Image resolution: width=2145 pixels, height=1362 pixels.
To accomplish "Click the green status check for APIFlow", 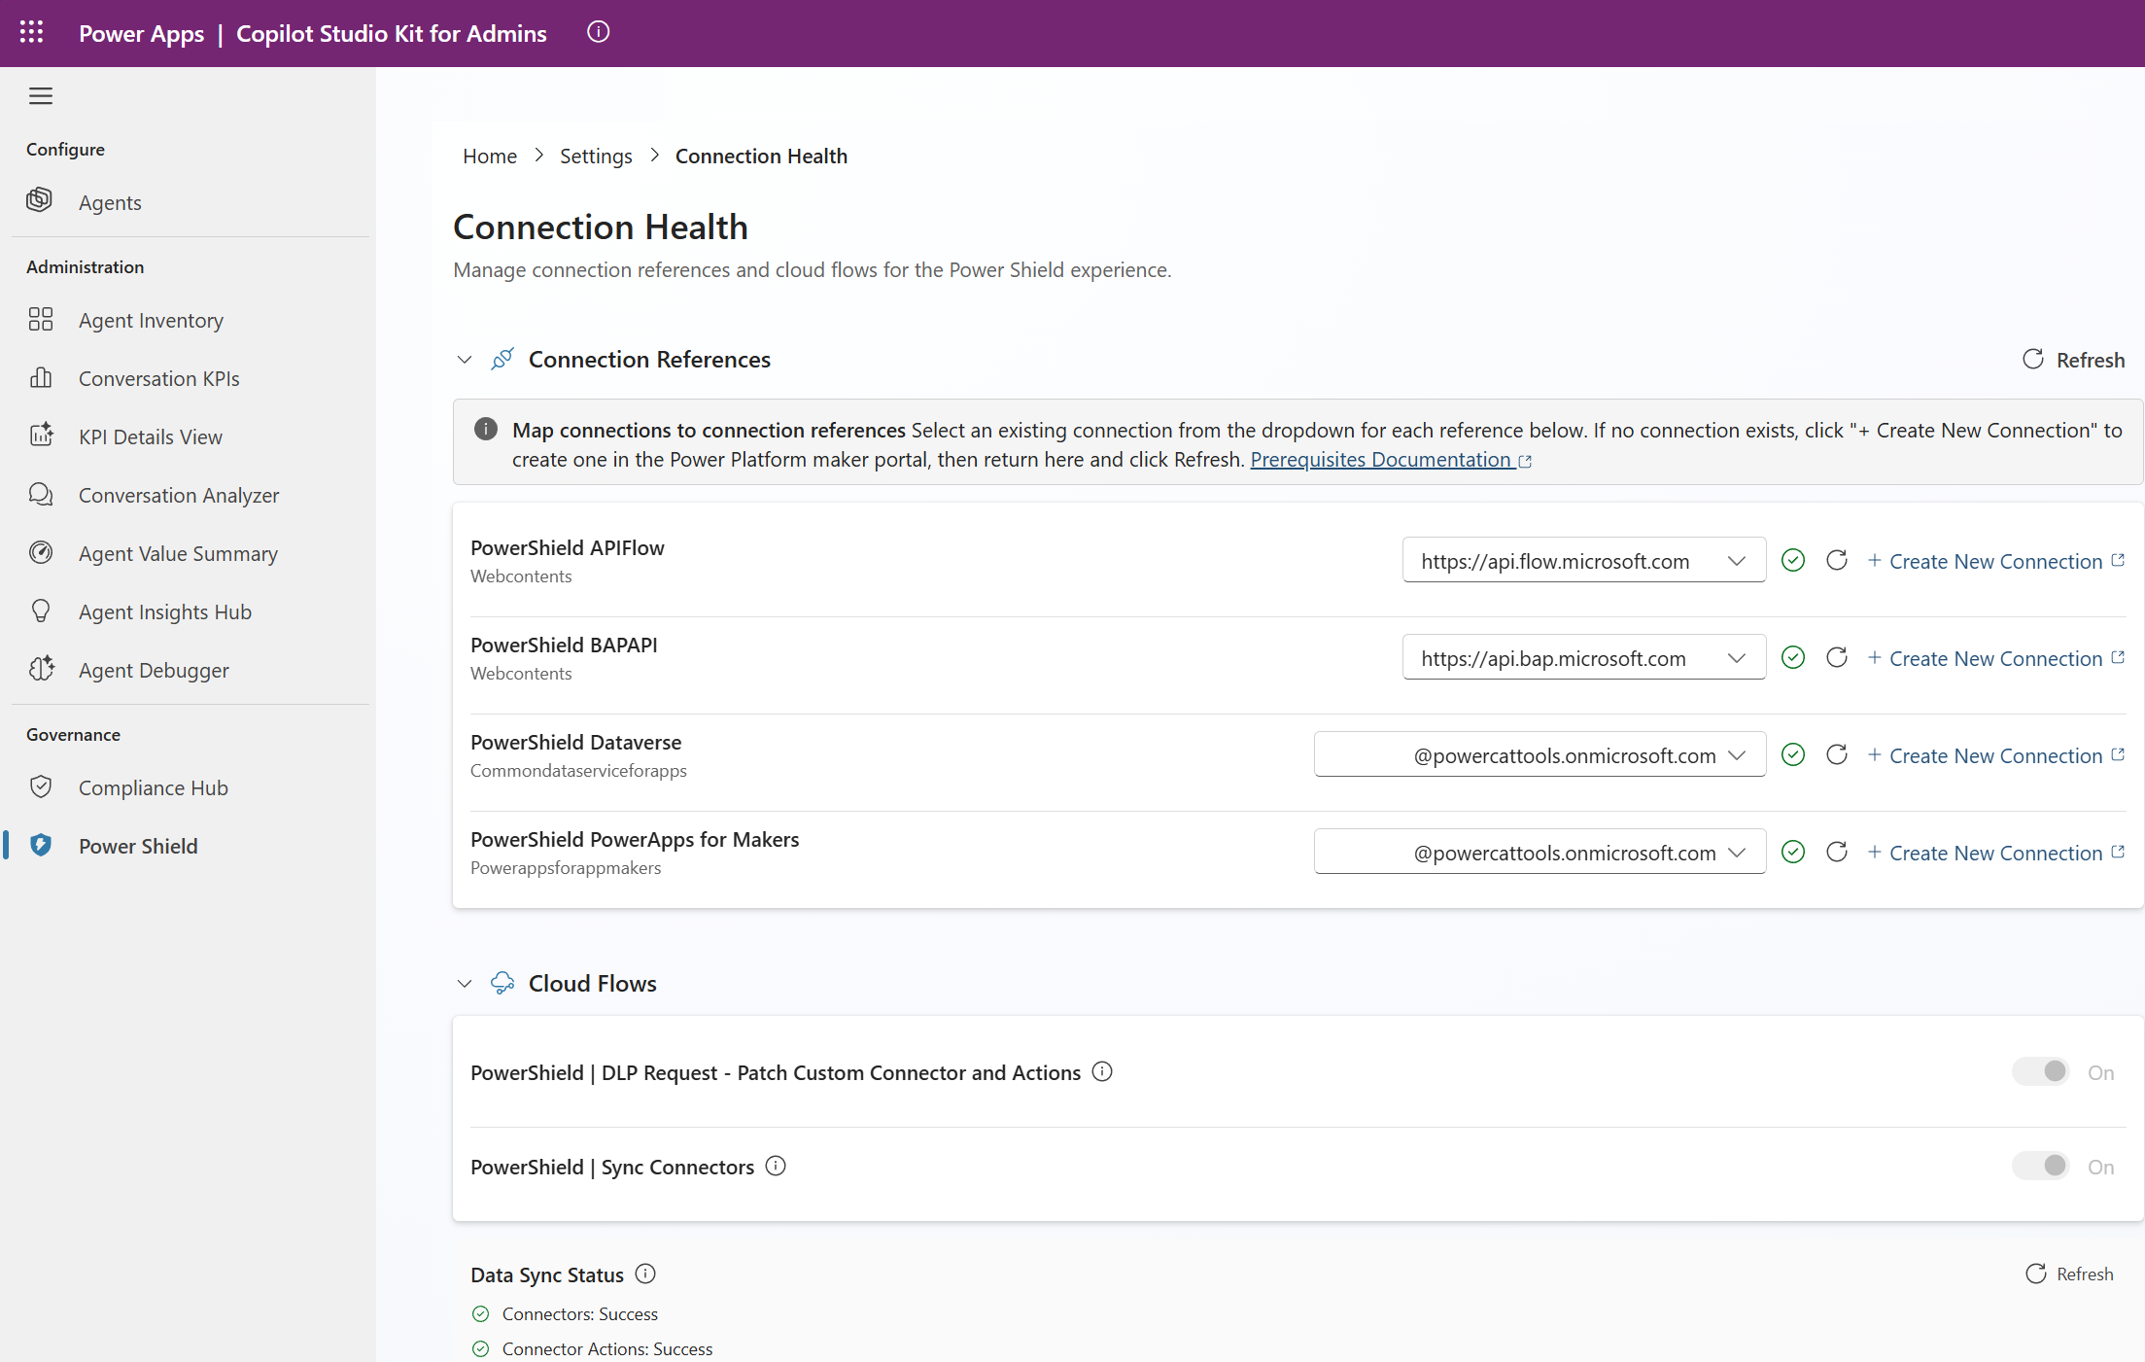I will [x=1793, y=560].
